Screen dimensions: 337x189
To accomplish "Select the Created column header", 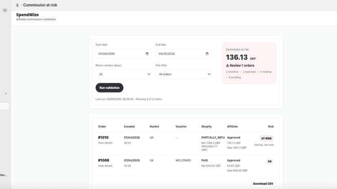I will click(129, 127).
